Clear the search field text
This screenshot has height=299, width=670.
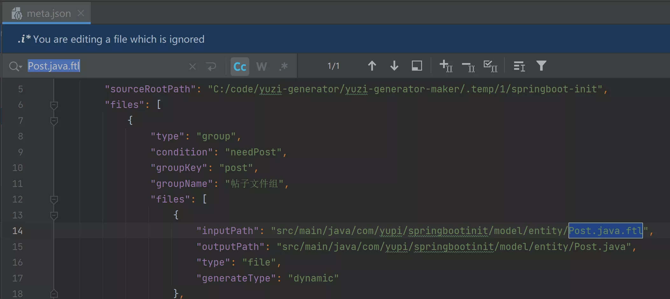[192, 67]
